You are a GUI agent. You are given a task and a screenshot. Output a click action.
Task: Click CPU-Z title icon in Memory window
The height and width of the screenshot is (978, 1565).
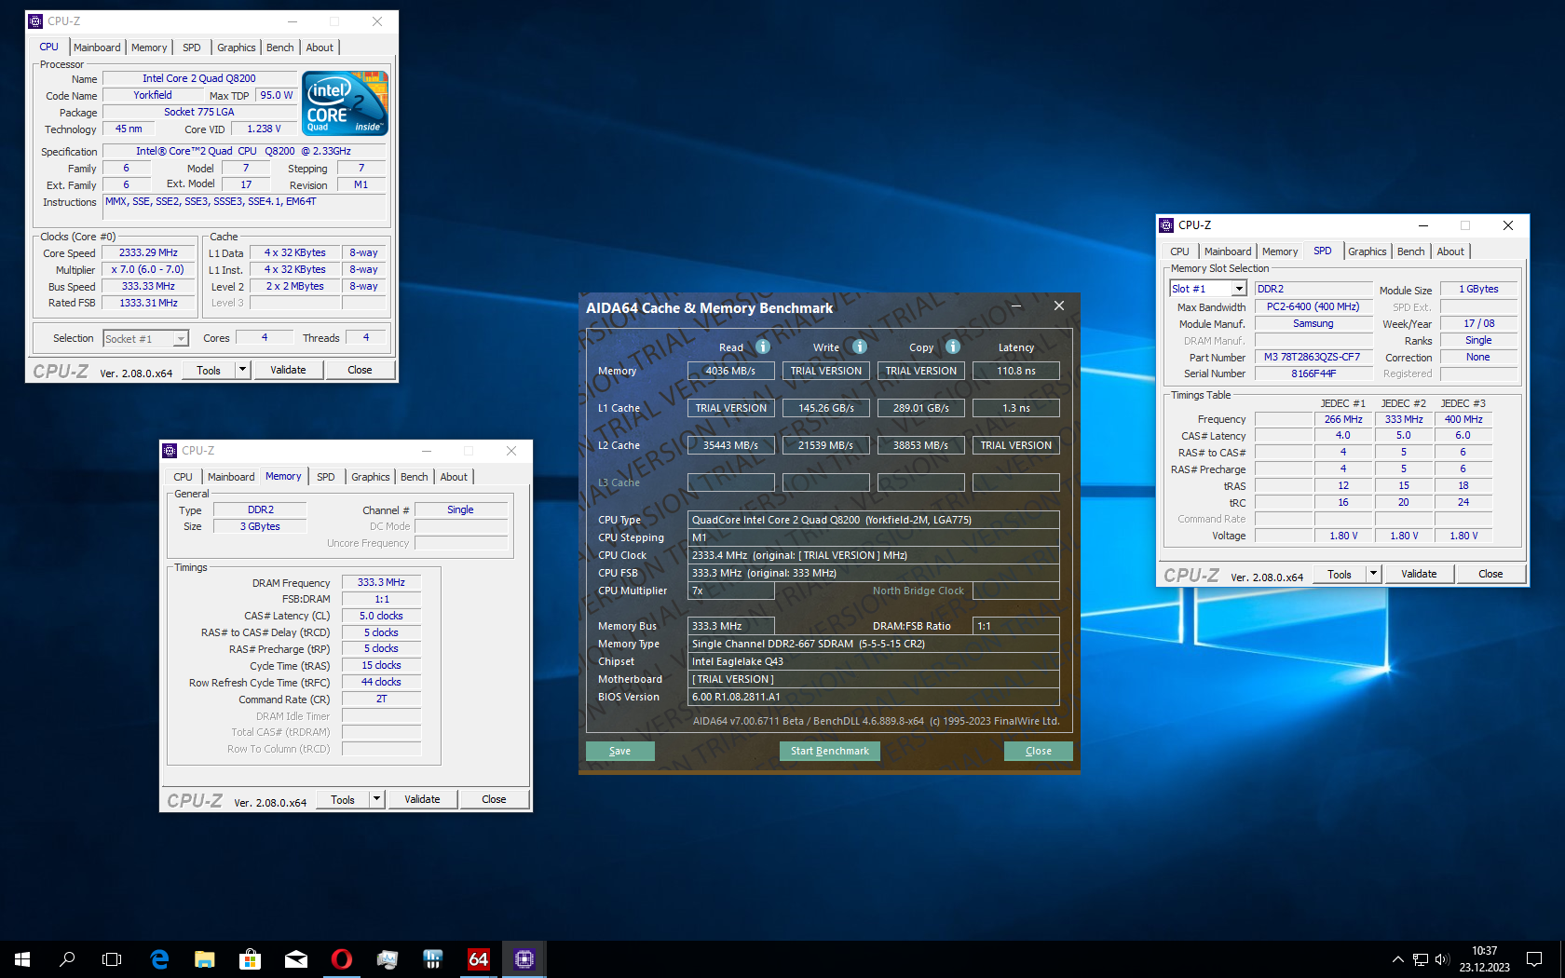pyautogui.click(x=170, y=451)
